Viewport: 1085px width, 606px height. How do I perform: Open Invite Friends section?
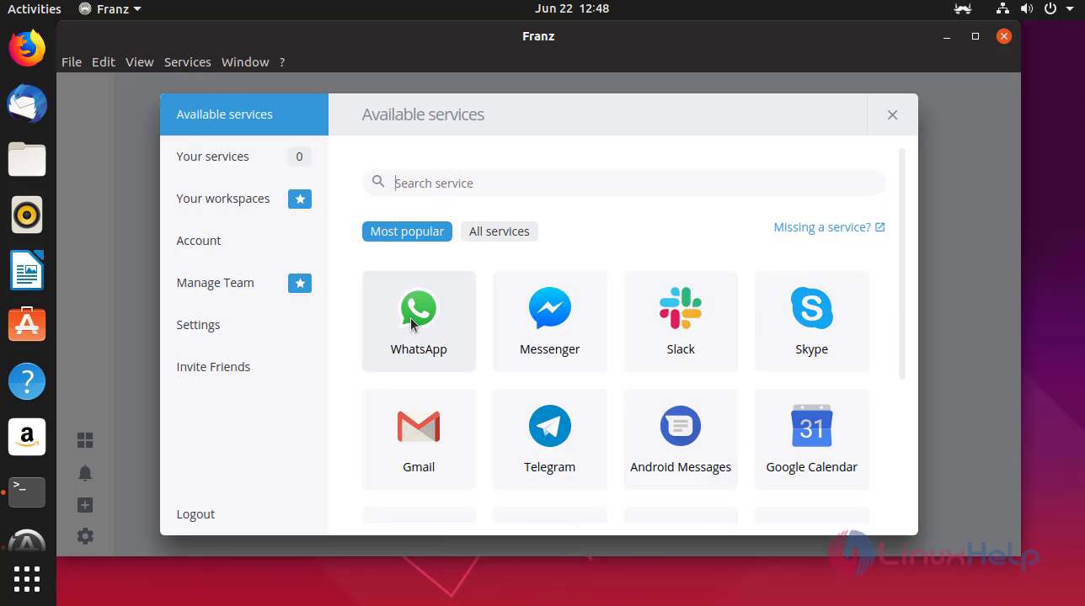click(x=244, y=367)
